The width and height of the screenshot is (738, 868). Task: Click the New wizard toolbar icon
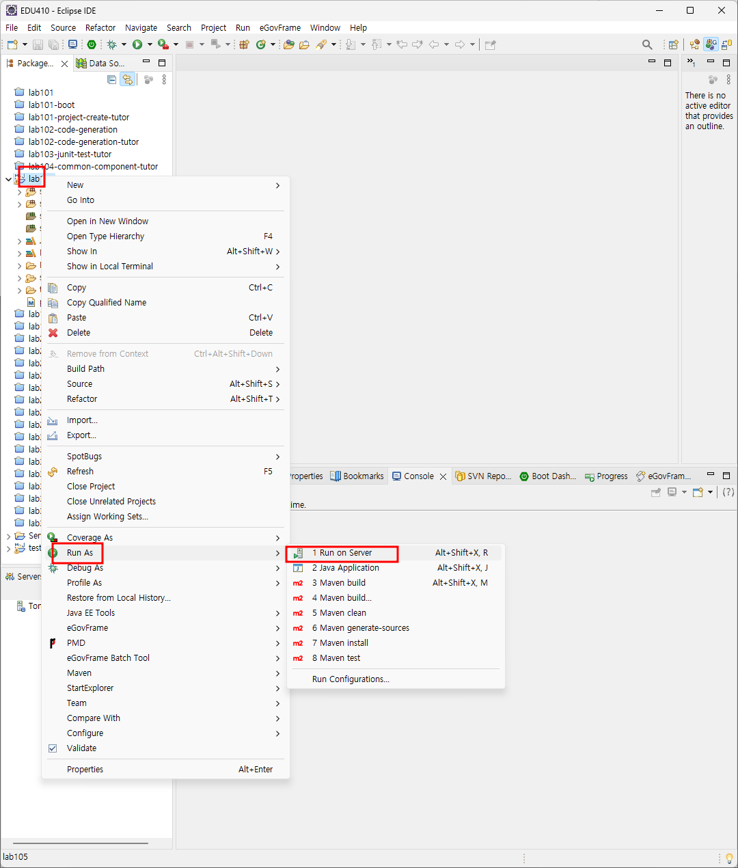pyautogui.click(x=12, y=44)
